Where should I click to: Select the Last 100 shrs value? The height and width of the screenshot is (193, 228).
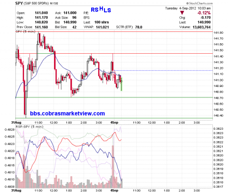tap(102, 22)
